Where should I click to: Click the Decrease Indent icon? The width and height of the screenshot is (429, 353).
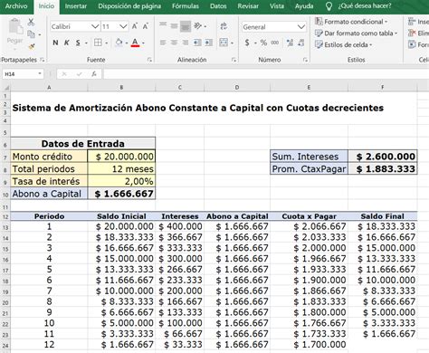pos(197,43)
